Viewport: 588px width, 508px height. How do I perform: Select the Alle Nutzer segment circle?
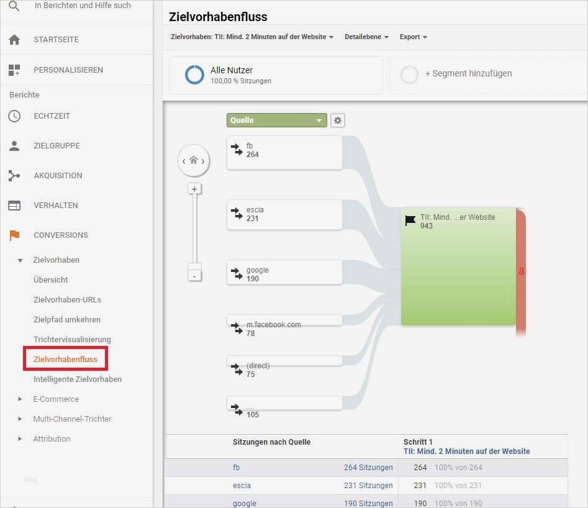tap(194, 74)
